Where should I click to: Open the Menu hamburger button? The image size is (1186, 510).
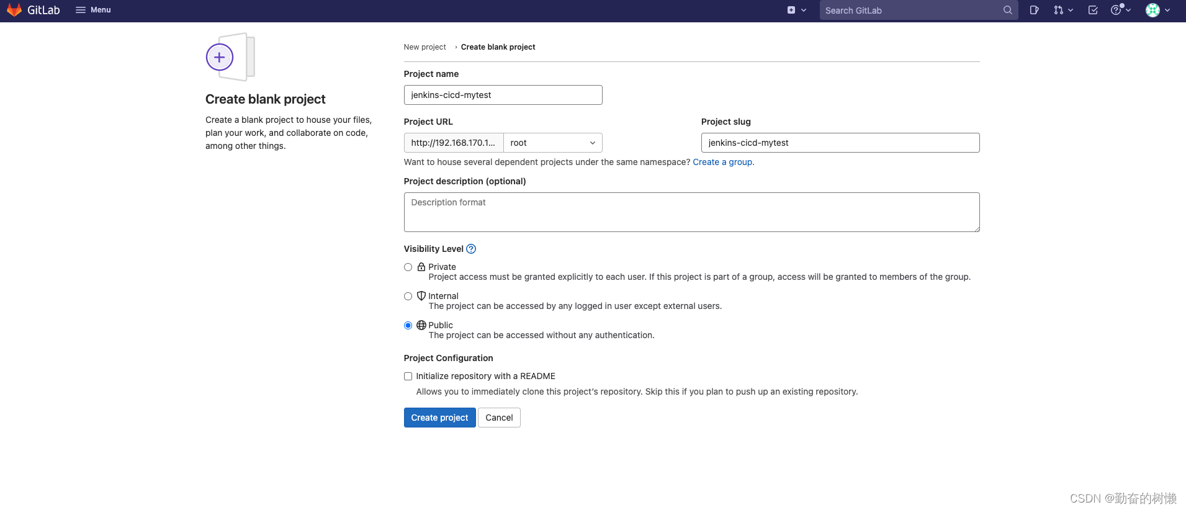(x=93, y=10)
